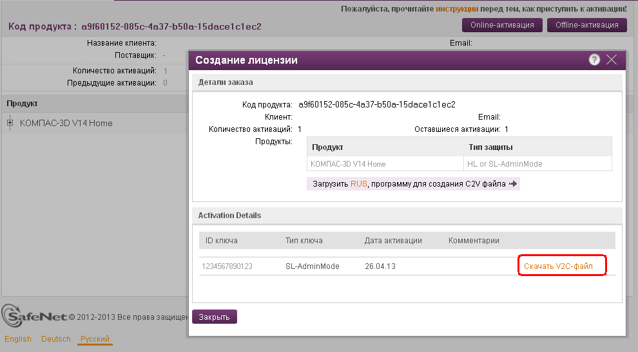
Task: Expand the КОМПАС-3D V14 Home tree node
Action: coord(10,122)
